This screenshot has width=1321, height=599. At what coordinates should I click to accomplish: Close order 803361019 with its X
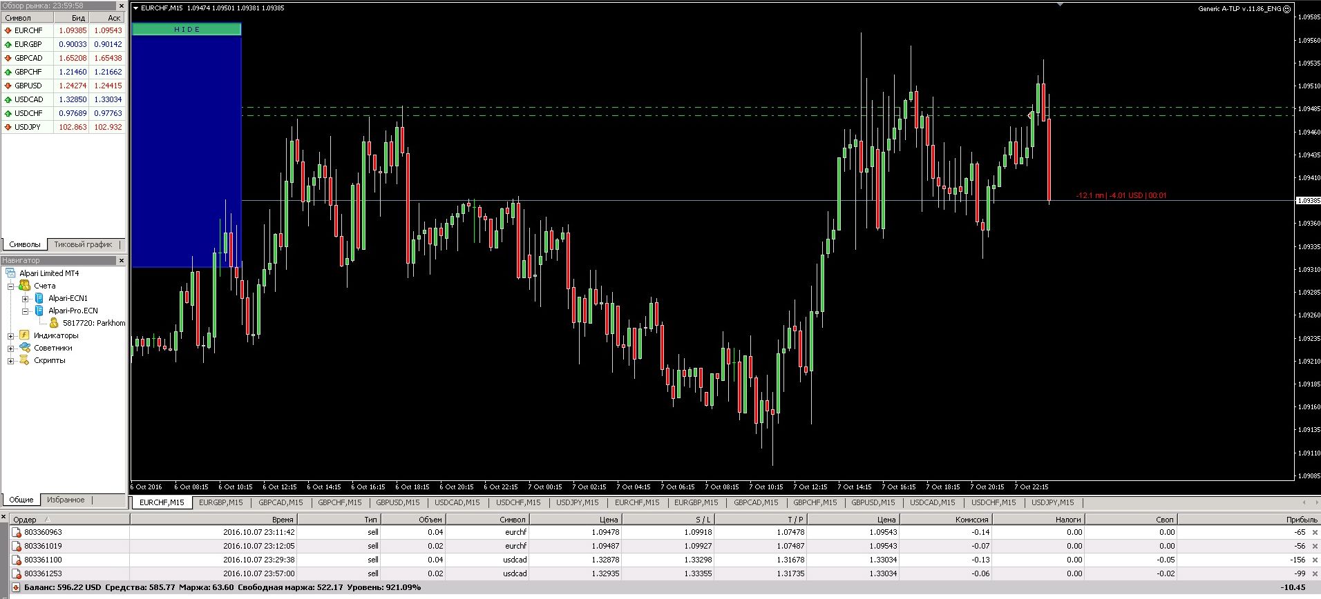coord(1315,546)
